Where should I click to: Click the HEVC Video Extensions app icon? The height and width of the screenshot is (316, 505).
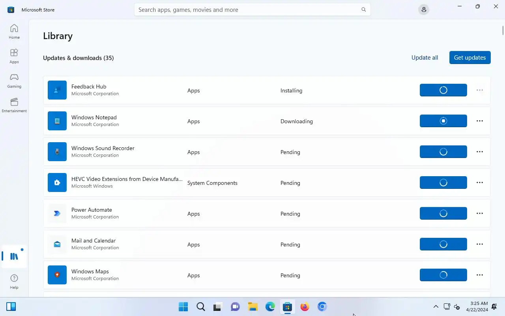click(x=57, y=182)
